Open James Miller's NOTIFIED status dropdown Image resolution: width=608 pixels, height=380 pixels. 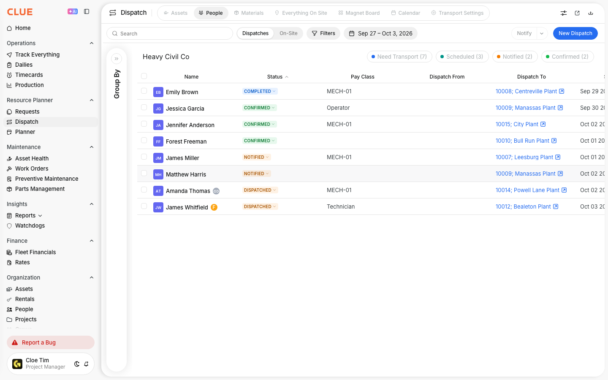click(x=256, y=157)
